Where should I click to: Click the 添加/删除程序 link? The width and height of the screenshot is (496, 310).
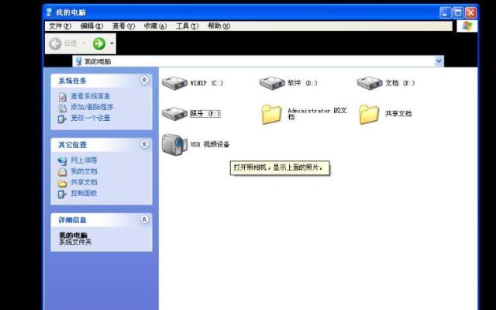pos(91,107)
